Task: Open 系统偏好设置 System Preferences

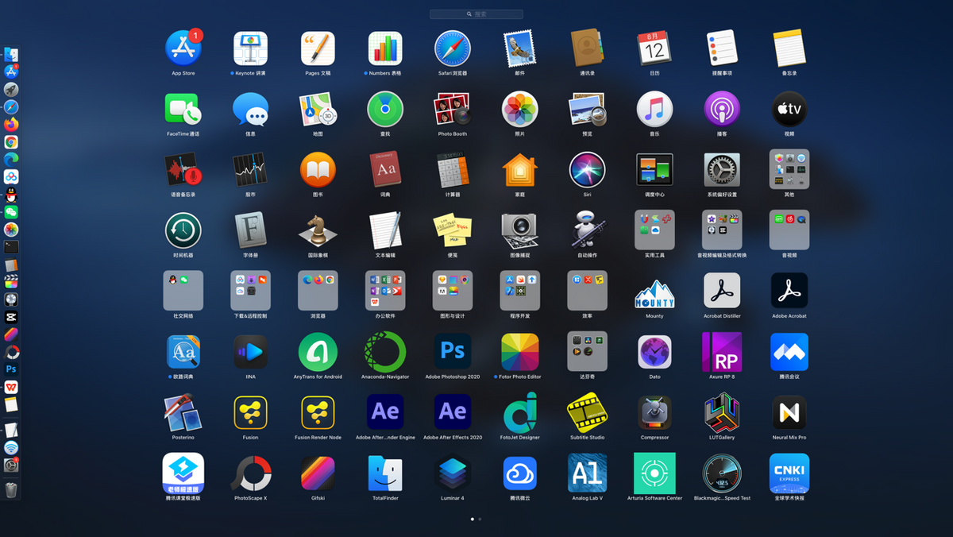Action: (722, 169)
